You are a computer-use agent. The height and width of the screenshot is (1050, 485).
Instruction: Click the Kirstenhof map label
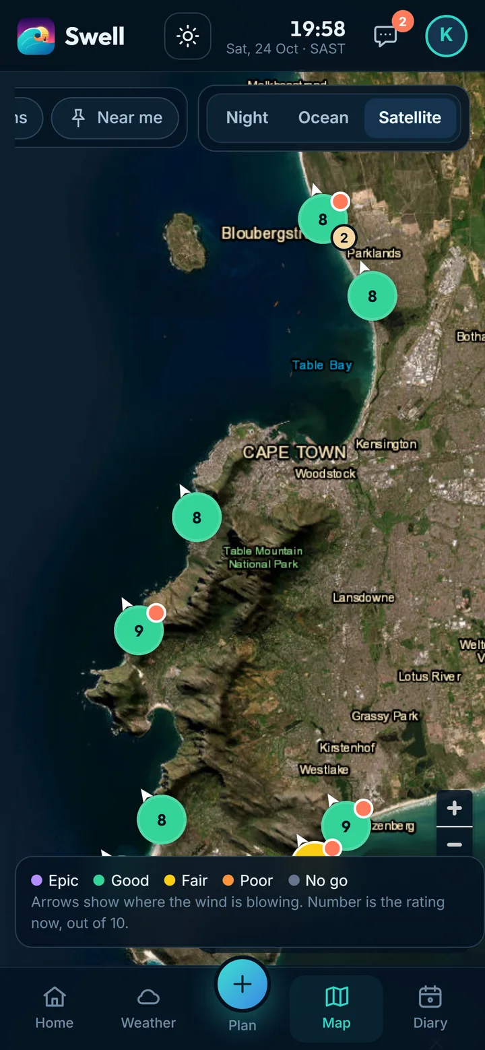click(347, 747)
